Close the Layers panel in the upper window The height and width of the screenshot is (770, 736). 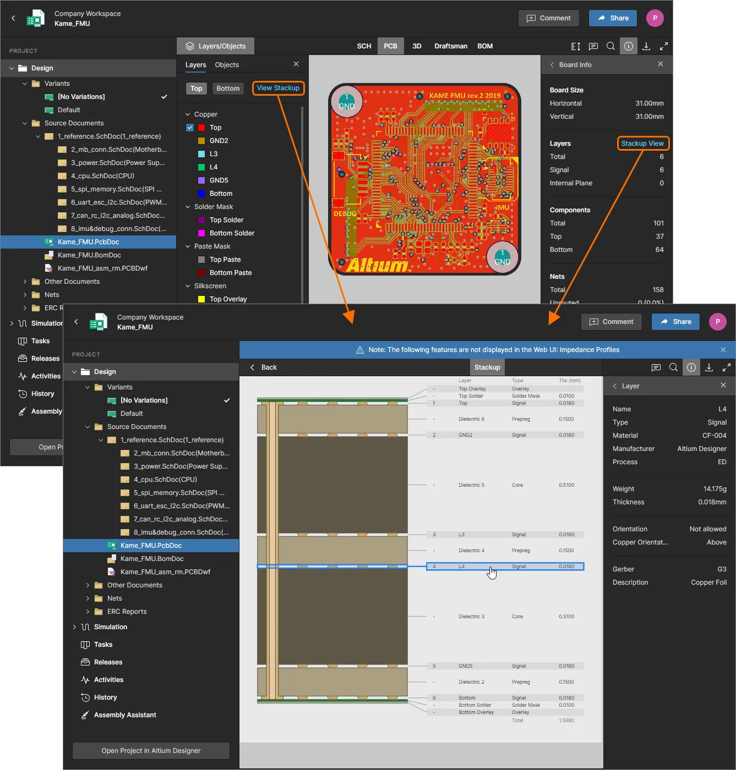pos(296,64)
